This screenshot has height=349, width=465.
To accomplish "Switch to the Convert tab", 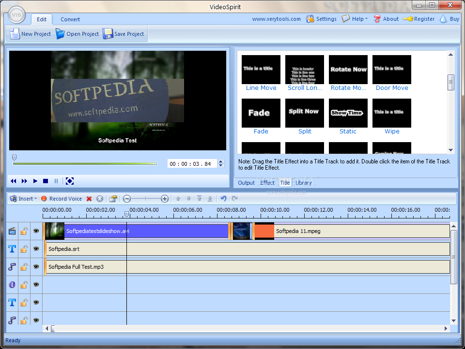I will click(70, 19).
